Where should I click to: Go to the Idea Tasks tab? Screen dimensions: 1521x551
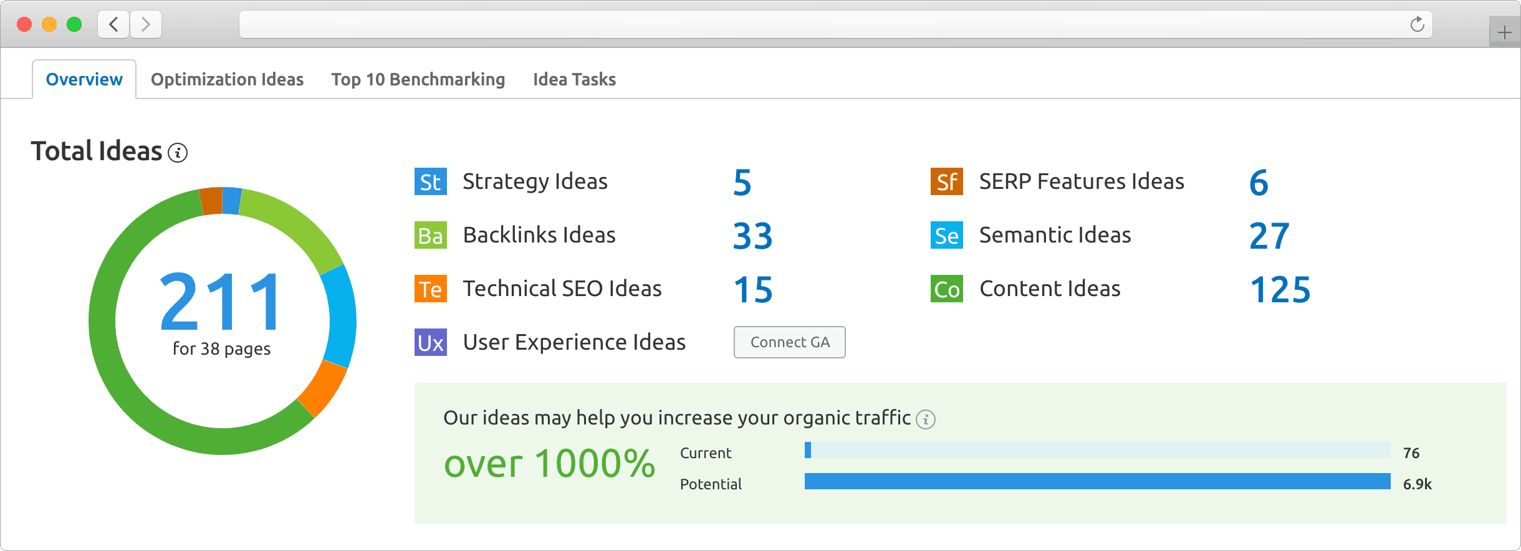(574, 79)
